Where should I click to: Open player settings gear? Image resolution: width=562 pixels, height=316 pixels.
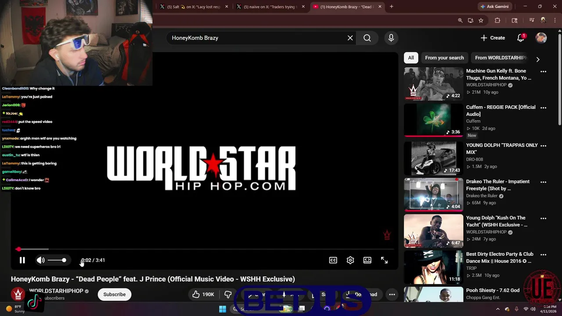tap(350, 260)
